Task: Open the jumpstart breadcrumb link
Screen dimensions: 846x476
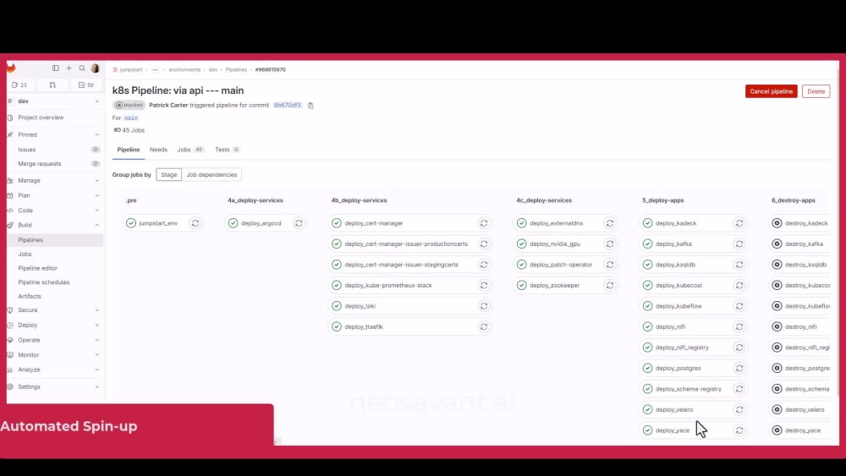Action: [x=131, y=69]
